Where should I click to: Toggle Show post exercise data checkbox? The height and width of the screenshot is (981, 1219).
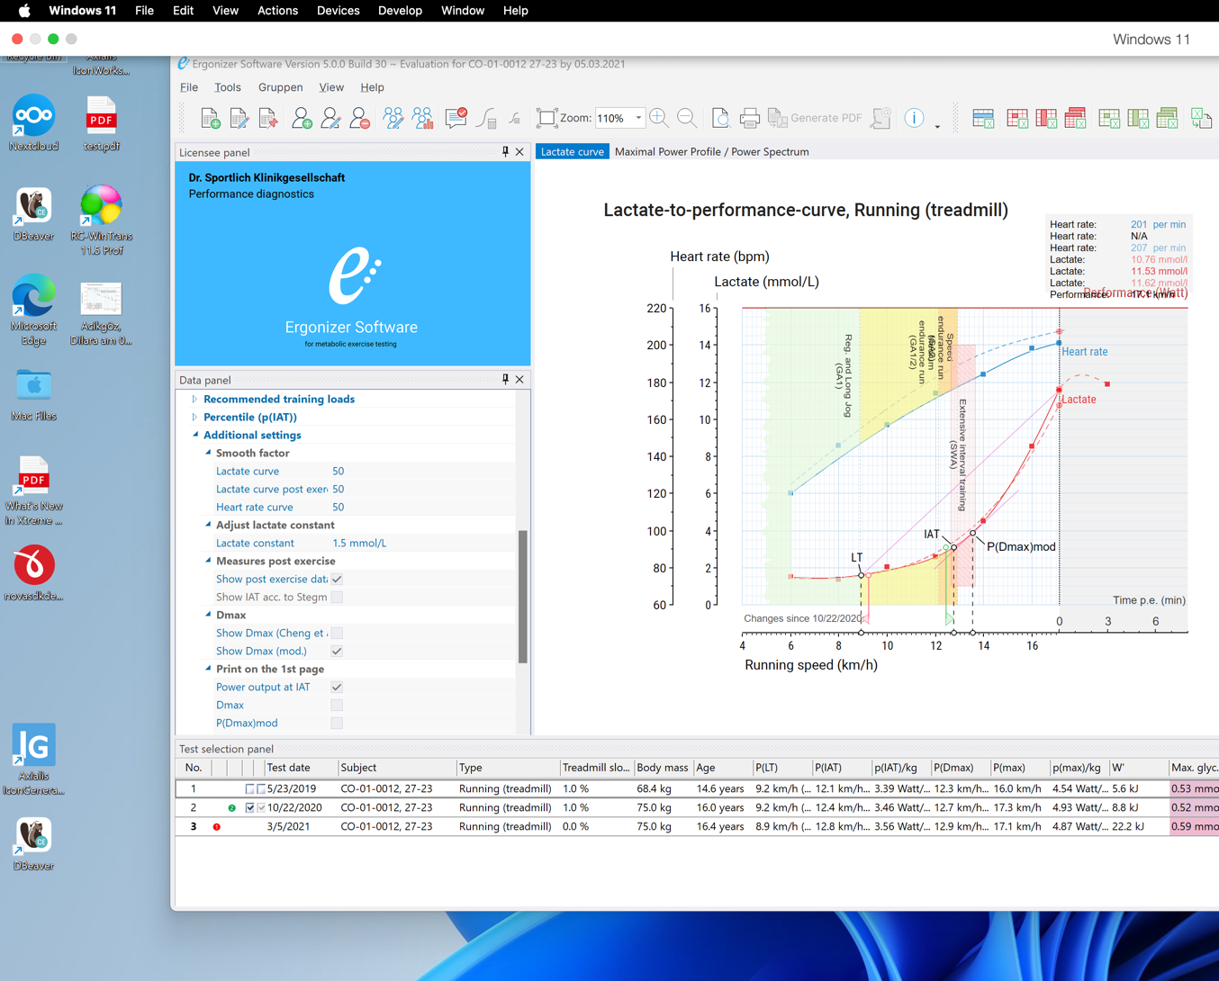click(337, 579)
